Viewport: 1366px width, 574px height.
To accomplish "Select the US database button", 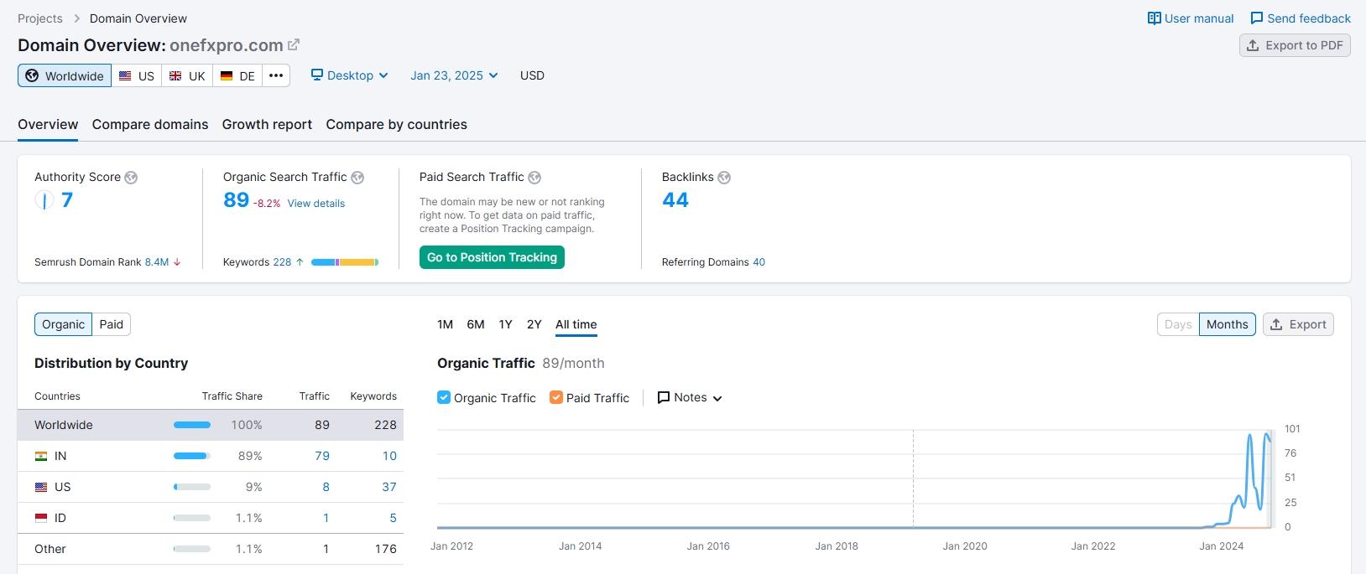I will coord(137,75).
